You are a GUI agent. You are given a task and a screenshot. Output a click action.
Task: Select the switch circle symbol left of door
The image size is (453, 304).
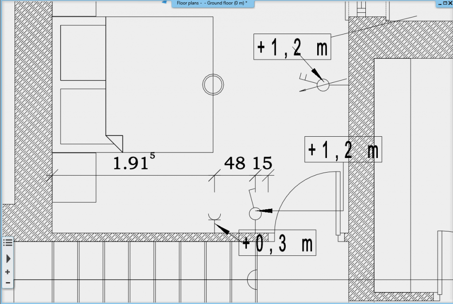[255, 213]
